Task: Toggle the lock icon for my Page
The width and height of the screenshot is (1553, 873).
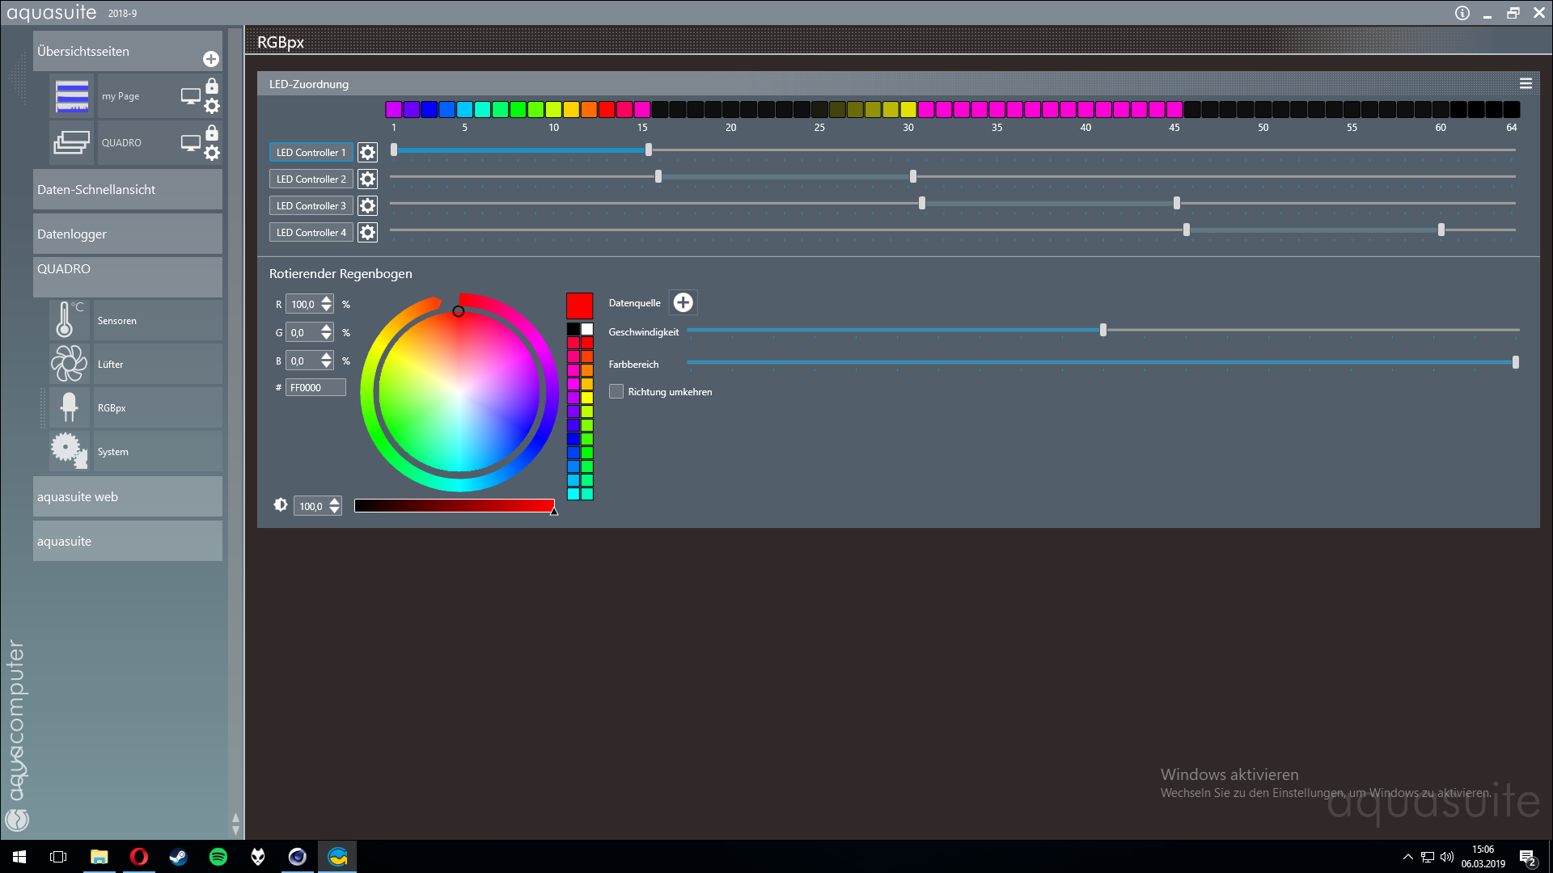Action: click(x=212, y=86)
